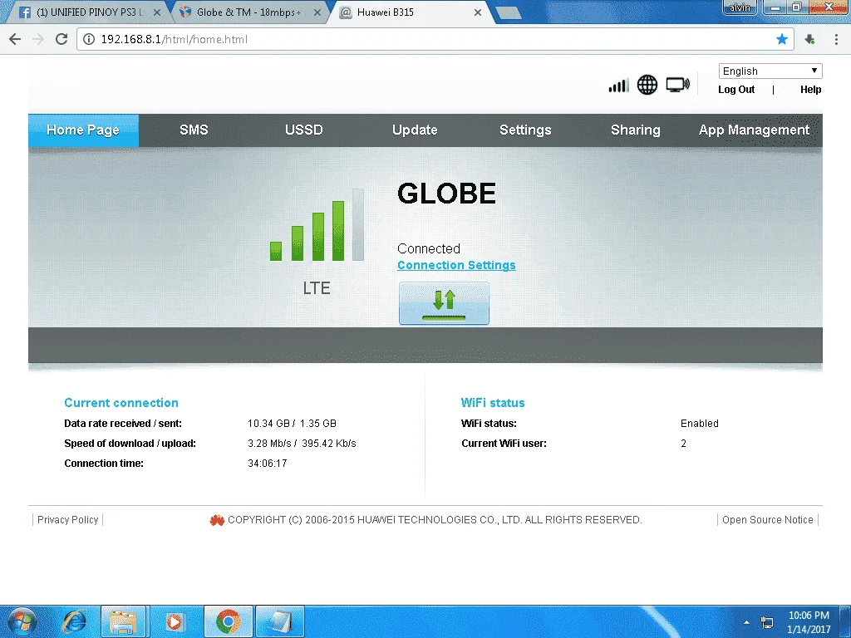Open a new Chrome tab
This screenshot has width=851, height=638.
[508, 13]
